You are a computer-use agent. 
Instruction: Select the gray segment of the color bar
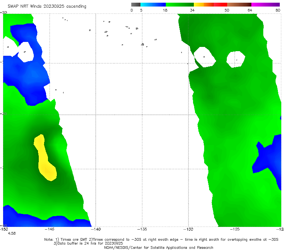click(135, 5)
